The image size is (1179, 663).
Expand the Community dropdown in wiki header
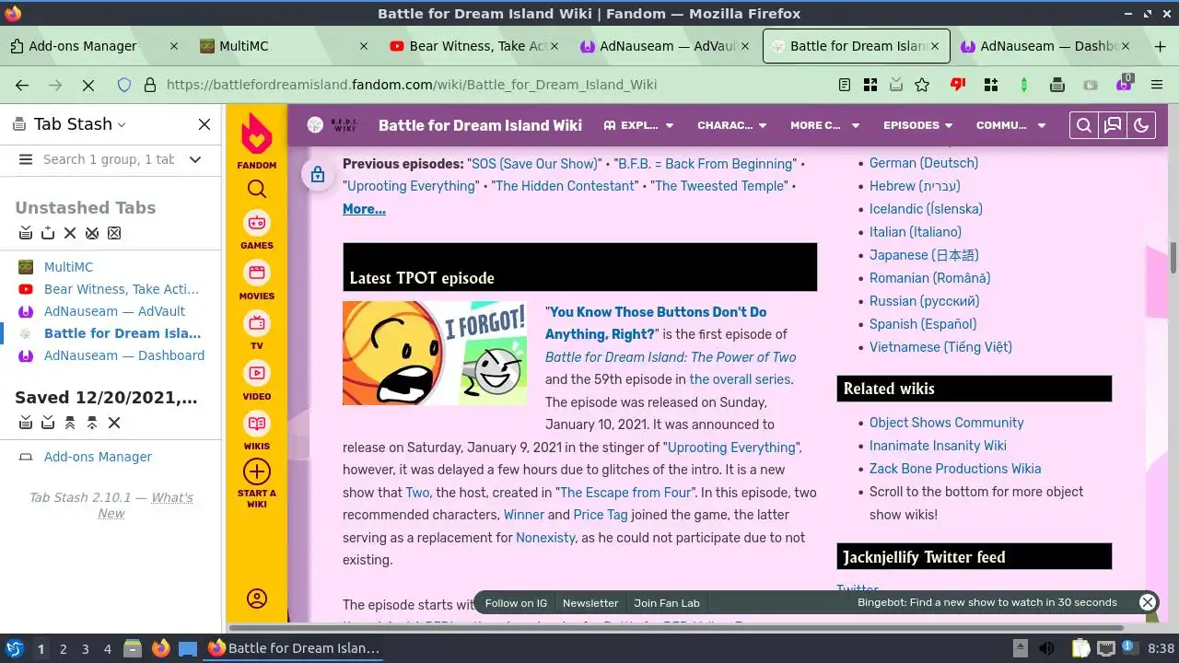pyautogui.click(x=1011, y=125)
